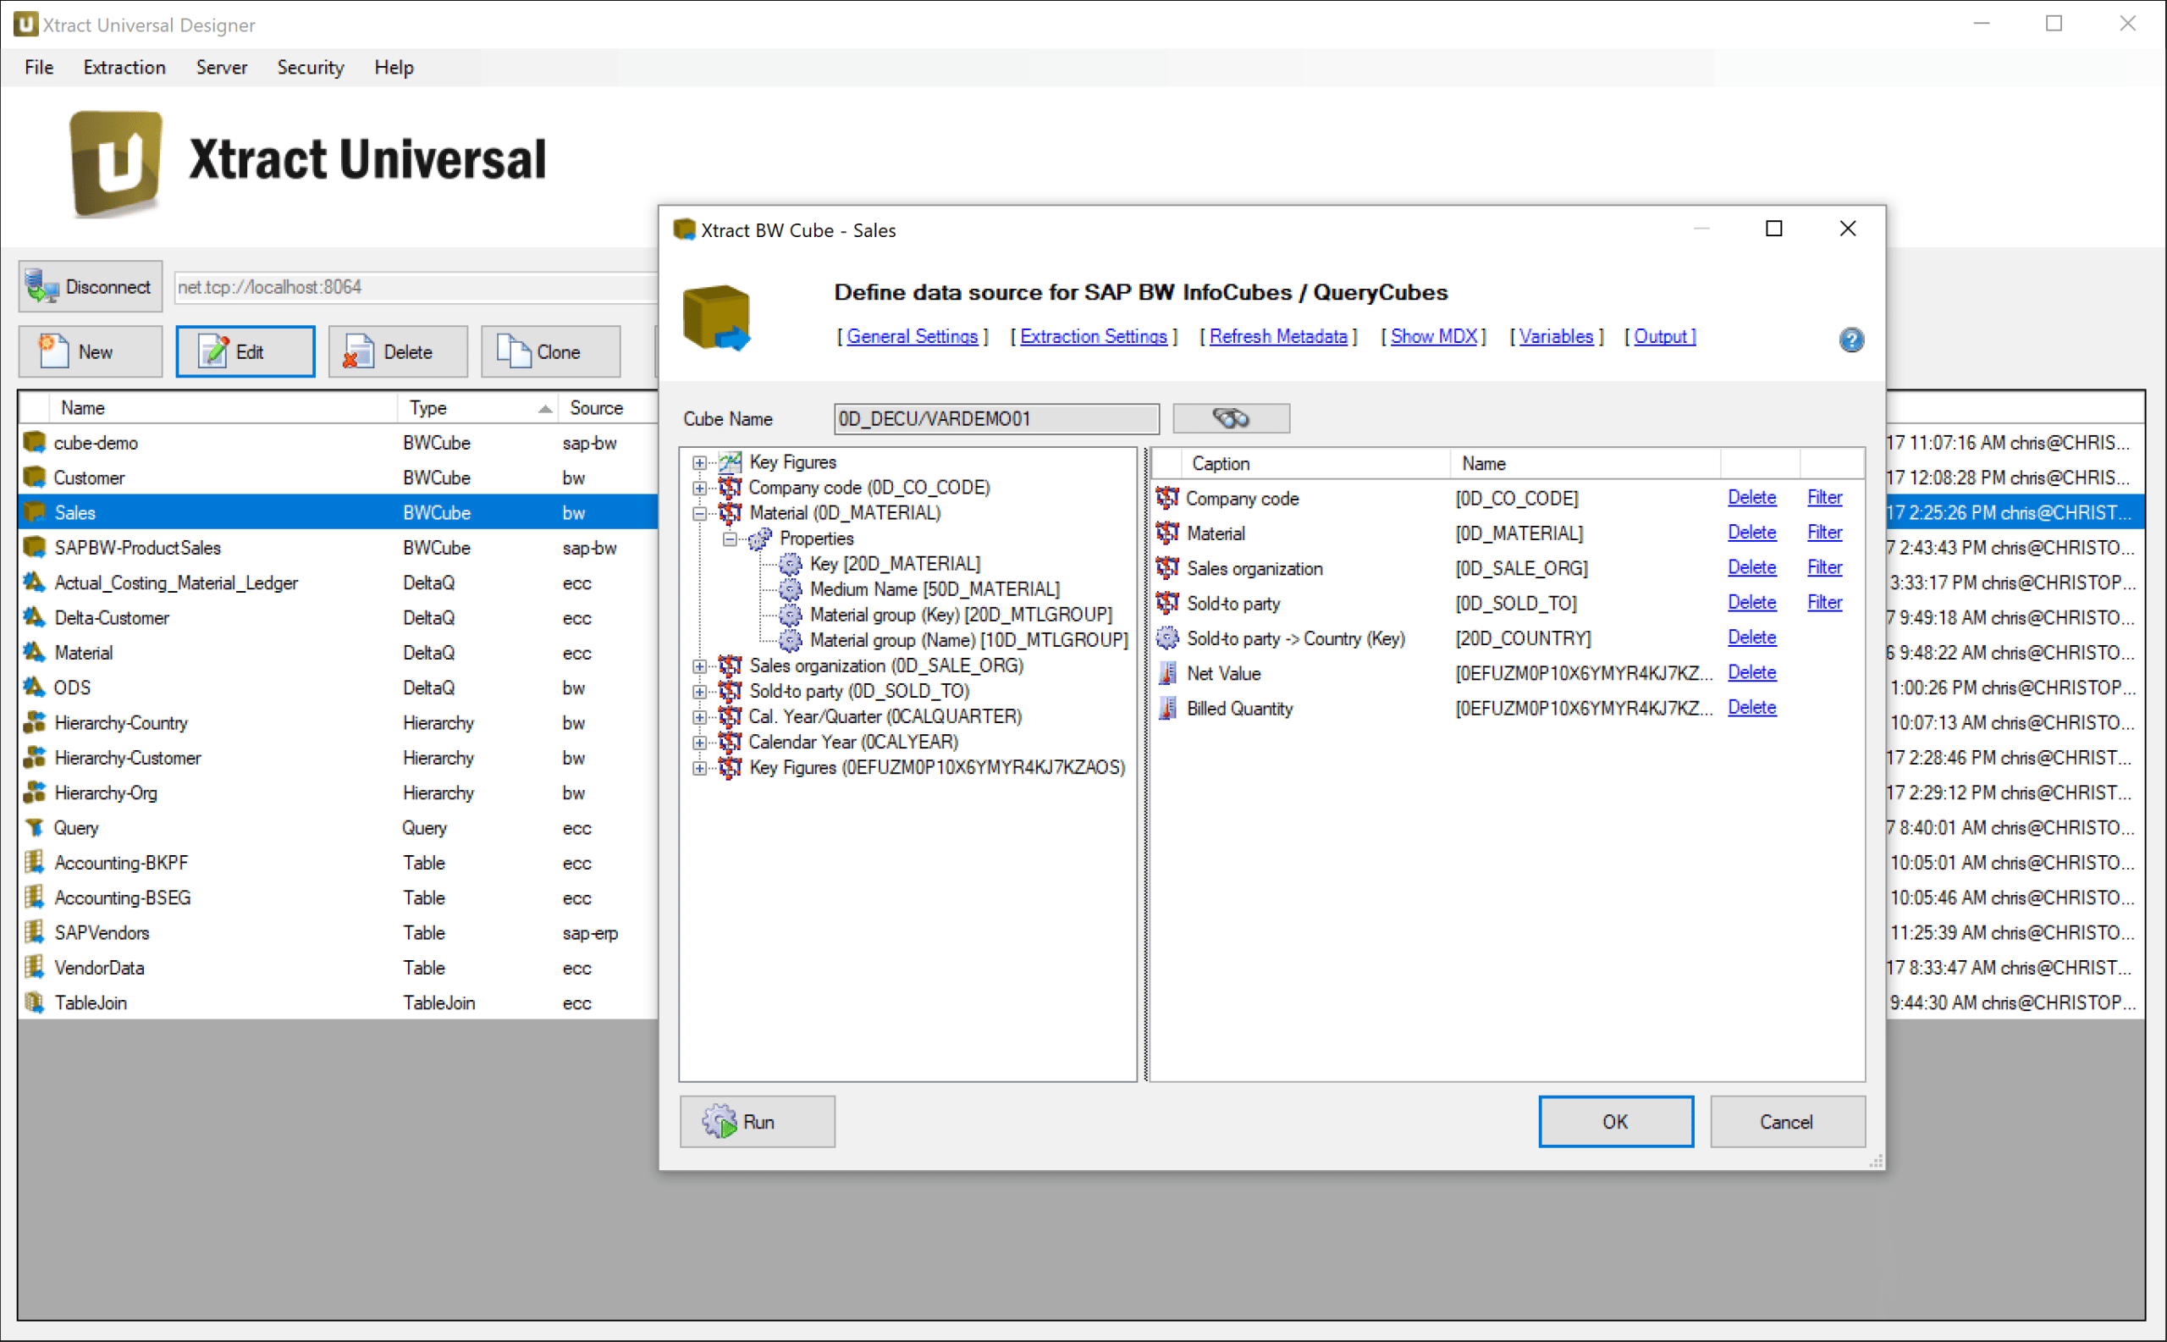Click Filter link for Sold-to party
This screenshot has height=1342, width=2167.
point(1823,603)
